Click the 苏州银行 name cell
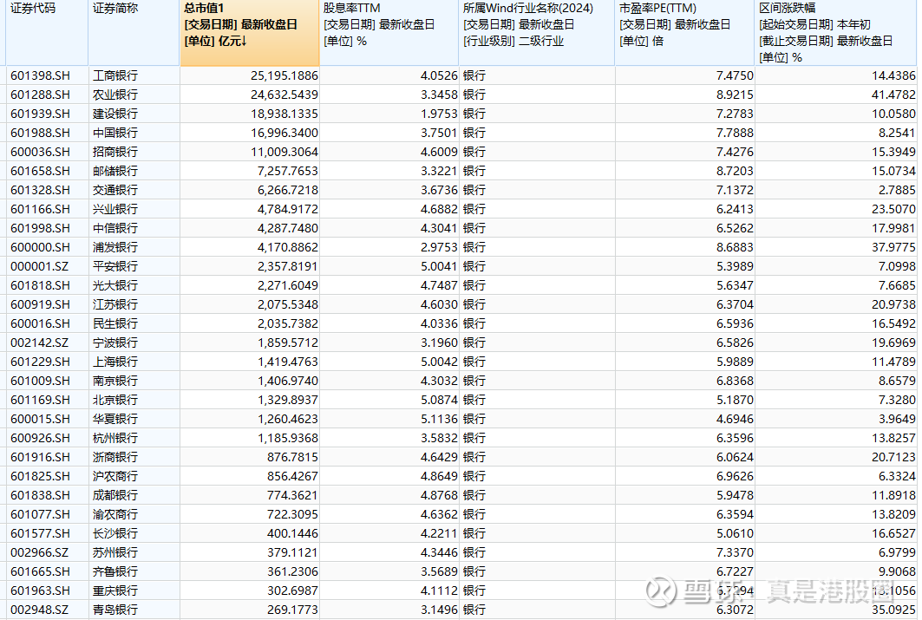The height and width of the screenshot is (620, 922). (115, 553)
